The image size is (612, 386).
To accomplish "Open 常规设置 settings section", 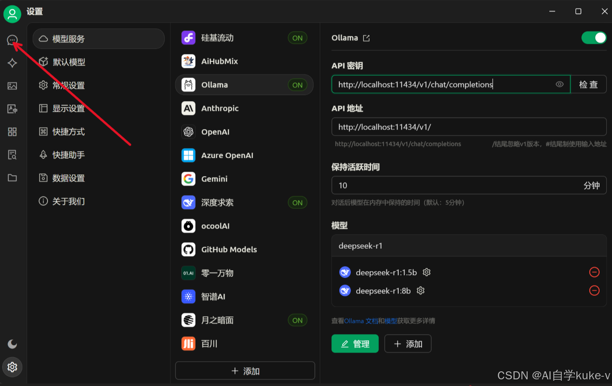I will coord(99,85).
